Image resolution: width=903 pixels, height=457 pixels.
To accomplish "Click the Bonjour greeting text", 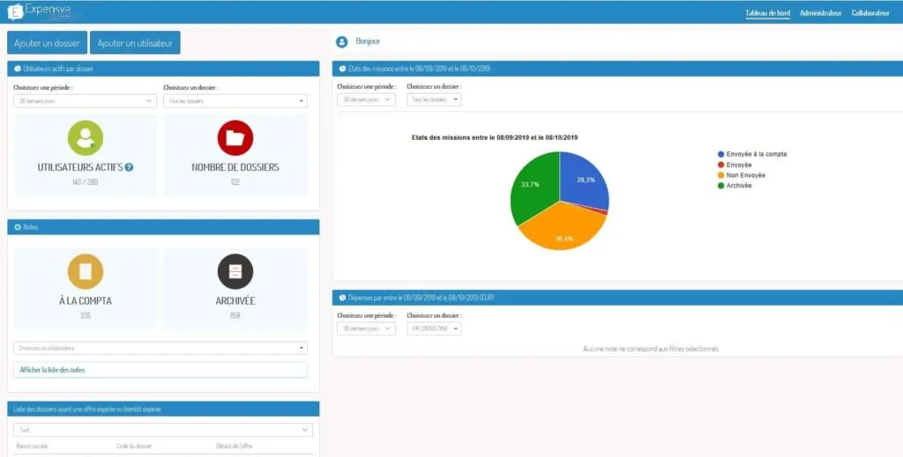I will pyautogui.click(x=368, y=41).
